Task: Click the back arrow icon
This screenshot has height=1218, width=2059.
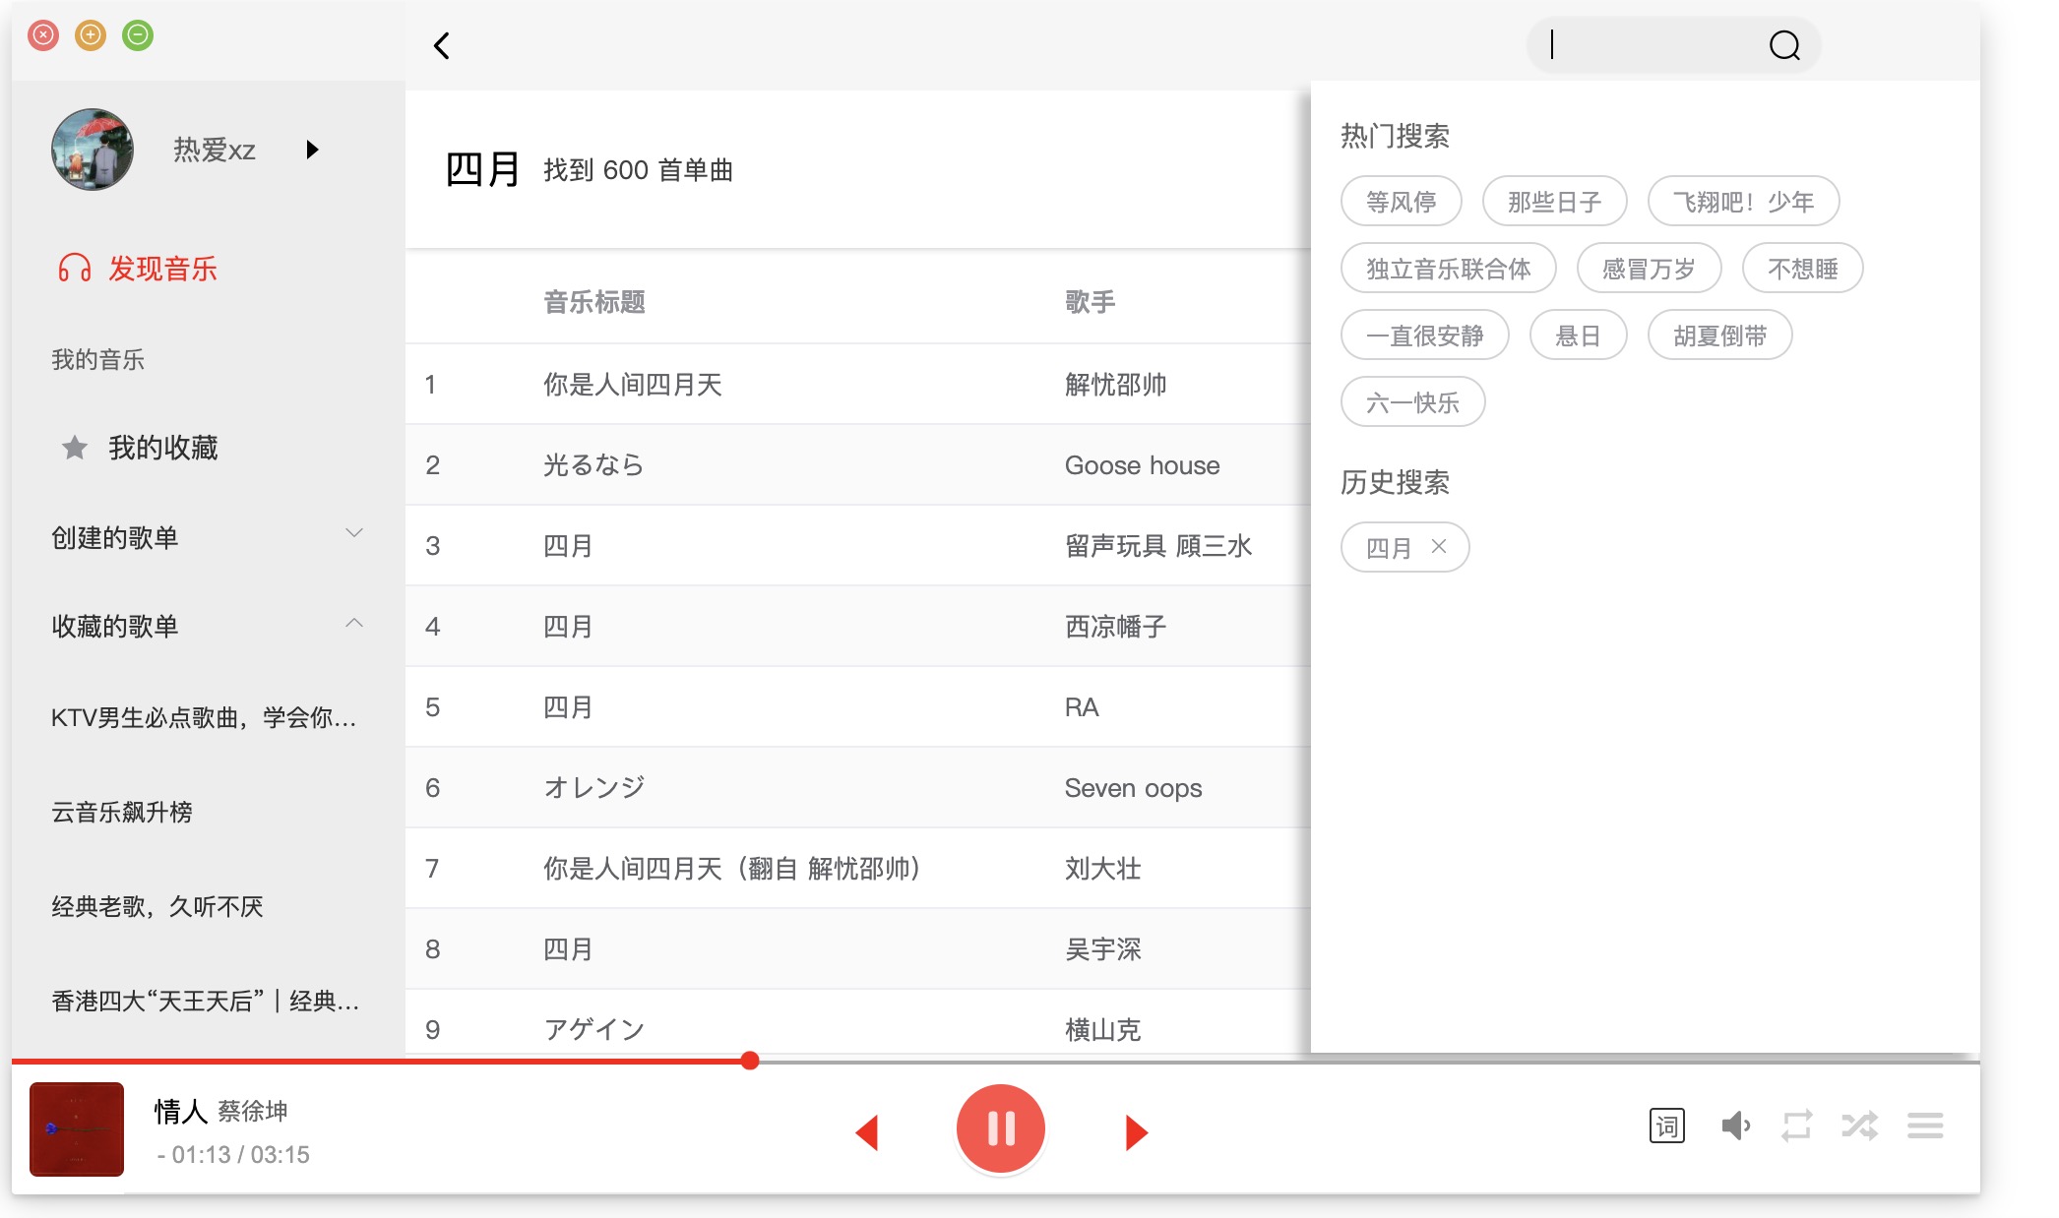Action: 442,45
